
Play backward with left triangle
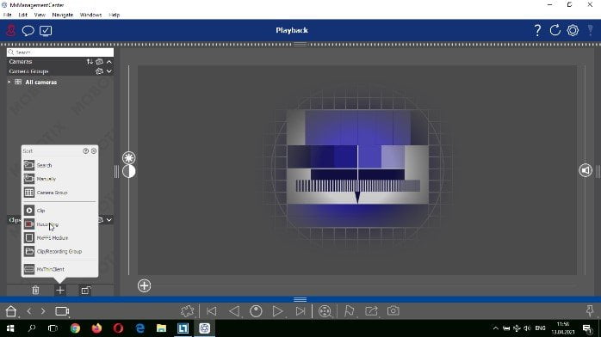pos(234,311)
